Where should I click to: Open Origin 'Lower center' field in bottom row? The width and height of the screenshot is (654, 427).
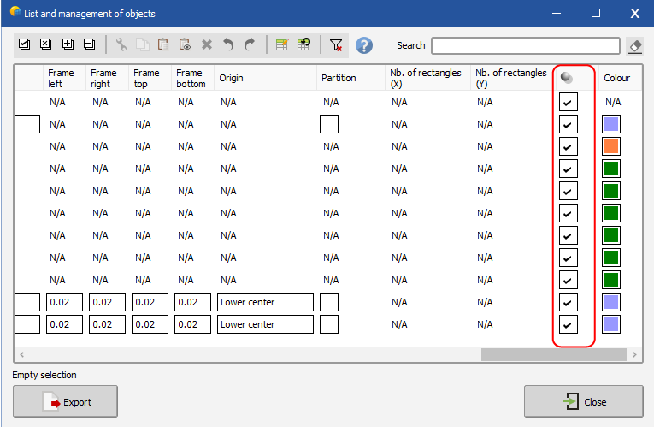point(265,324)
